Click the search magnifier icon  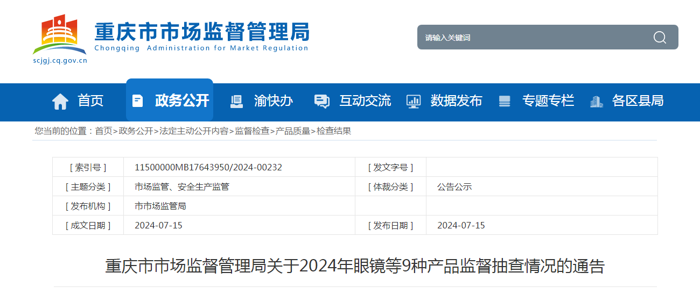tap(660, 37)
